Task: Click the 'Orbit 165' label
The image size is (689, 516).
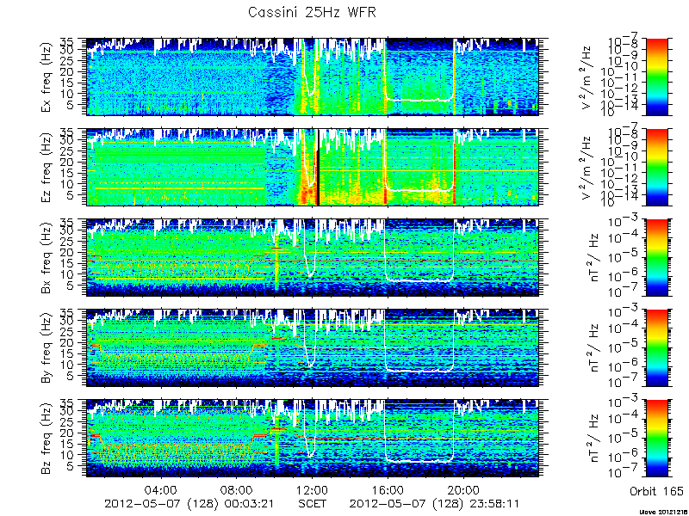Action: [x=656, y=490]
